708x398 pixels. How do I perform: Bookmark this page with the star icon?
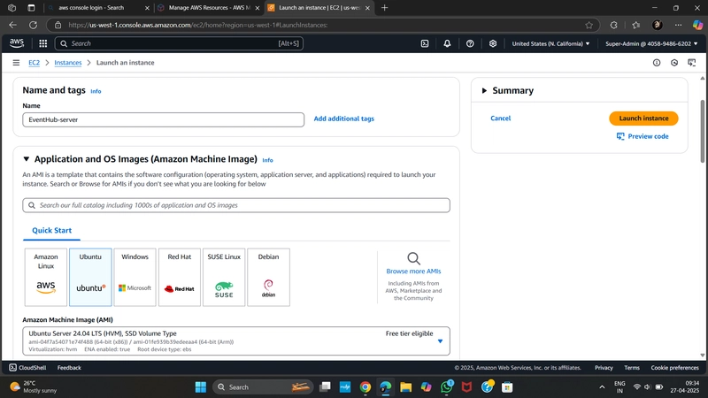tap(589, 25)
